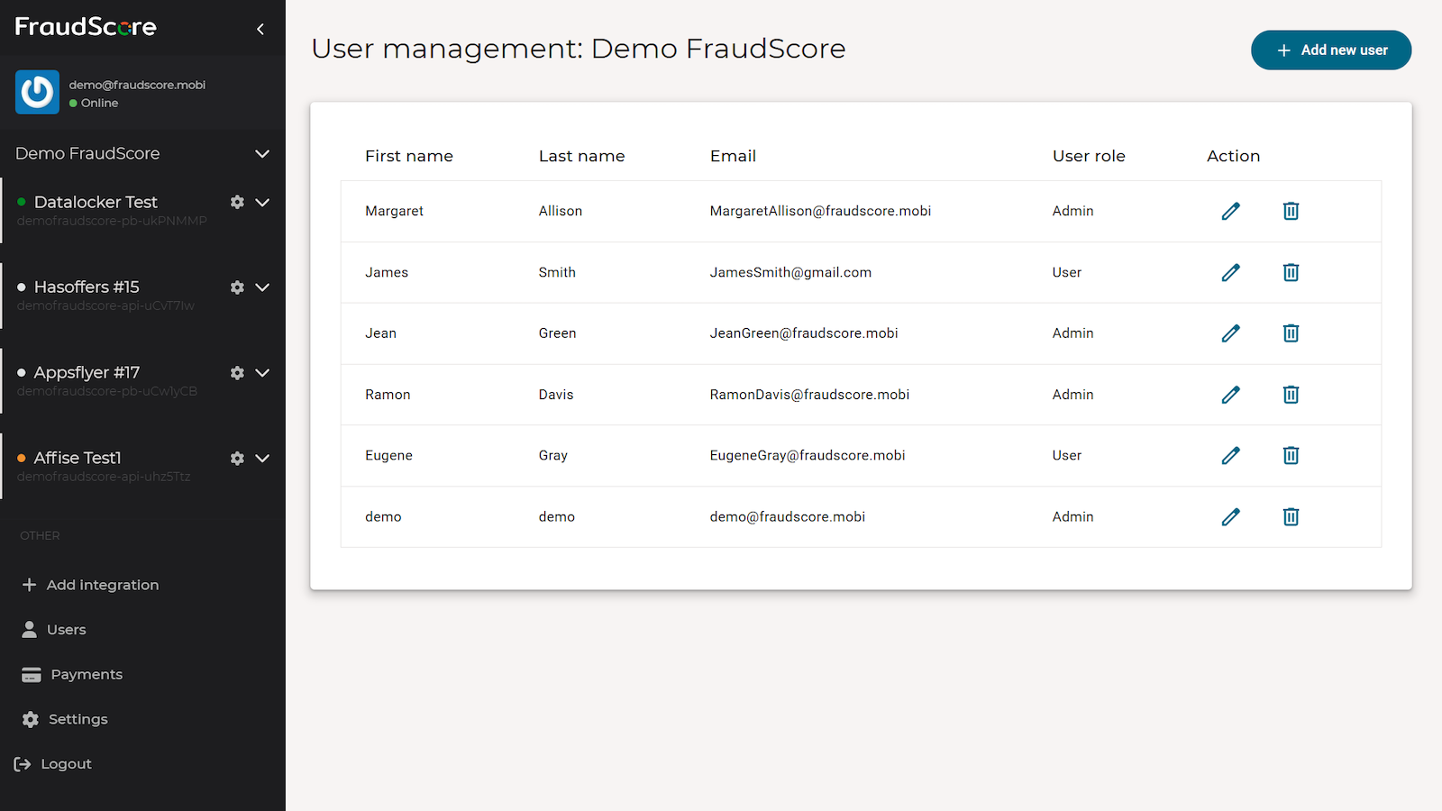
Task: Open Settings in sidebar
Action: coord(65,719)
